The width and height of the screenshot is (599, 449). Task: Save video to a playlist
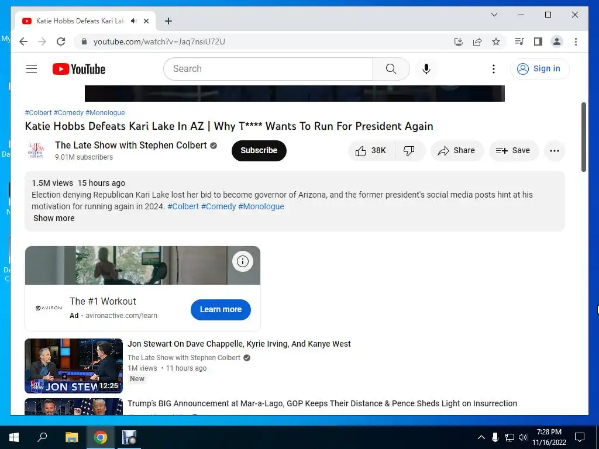514,150
